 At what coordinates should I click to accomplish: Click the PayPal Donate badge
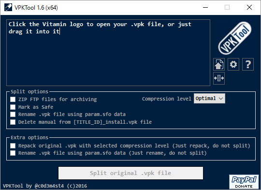pos(244,182)
